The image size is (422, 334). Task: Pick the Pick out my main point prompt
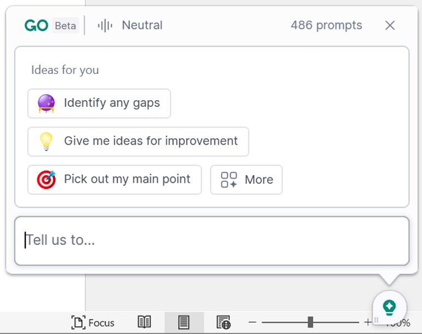pos(114,180)
